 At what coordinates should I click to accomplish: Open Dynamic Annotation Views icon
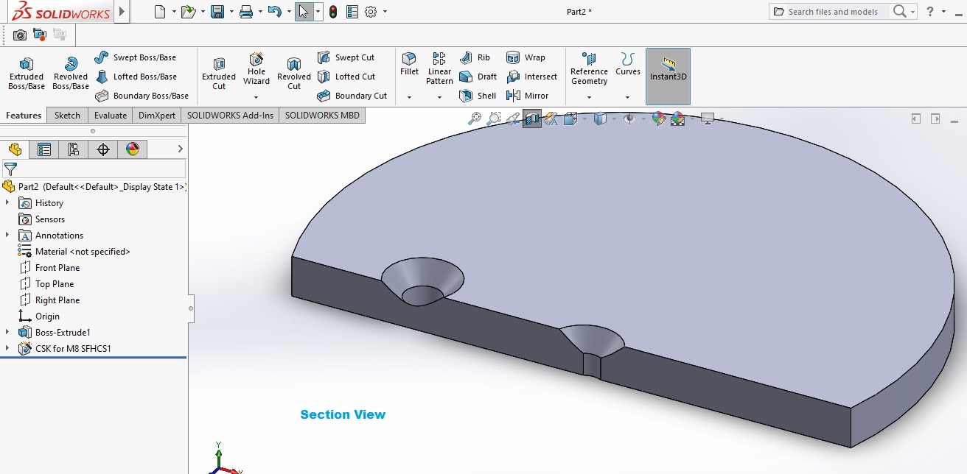(551, 118)
